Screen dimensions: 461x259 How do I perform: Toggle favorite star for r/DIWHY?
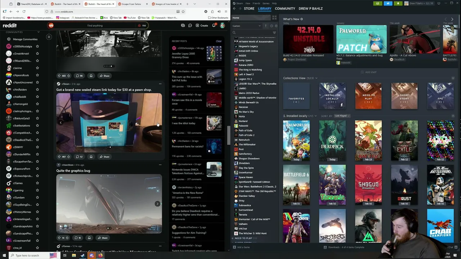click(x=37, y=147)
